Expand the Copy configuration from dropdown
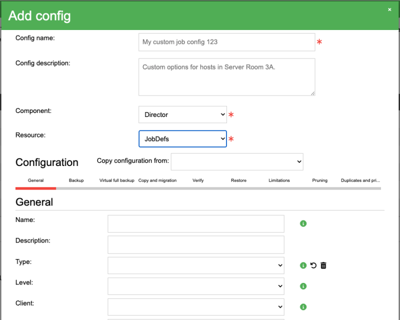The width and height of the screenshot is (400, 320). click(237, 161)
